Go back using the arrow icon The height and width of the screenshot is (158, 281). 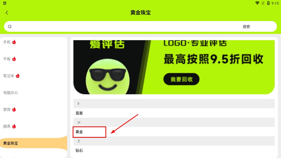(x=7, y=13)
